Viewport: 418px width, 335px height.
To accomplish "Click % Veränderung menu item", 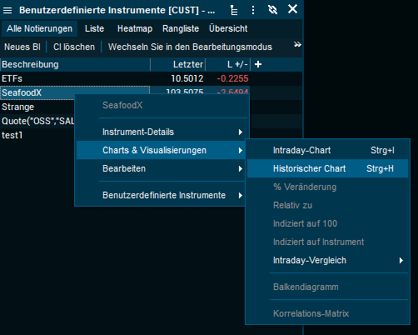I will [327, 187].
